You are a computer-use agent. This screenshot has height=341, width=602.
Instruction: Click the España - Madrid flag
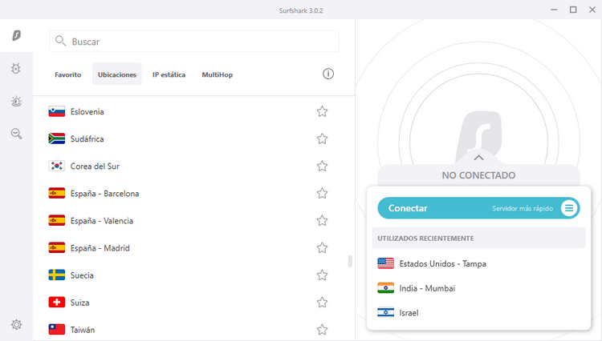[56, 247]
